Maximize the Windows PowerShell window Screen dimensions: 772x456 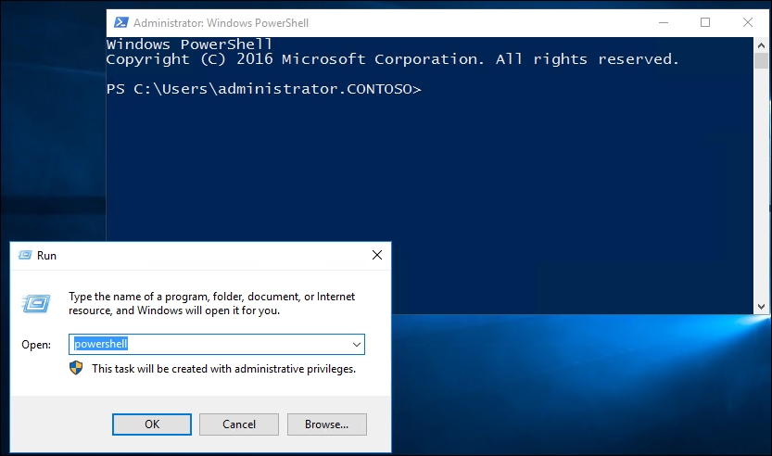pos(705,22)
